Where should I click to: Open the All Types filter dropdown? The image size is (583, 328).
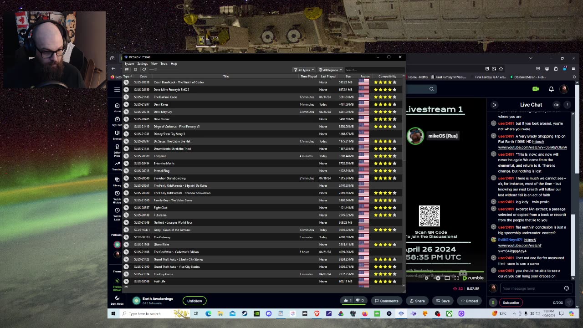304,70
